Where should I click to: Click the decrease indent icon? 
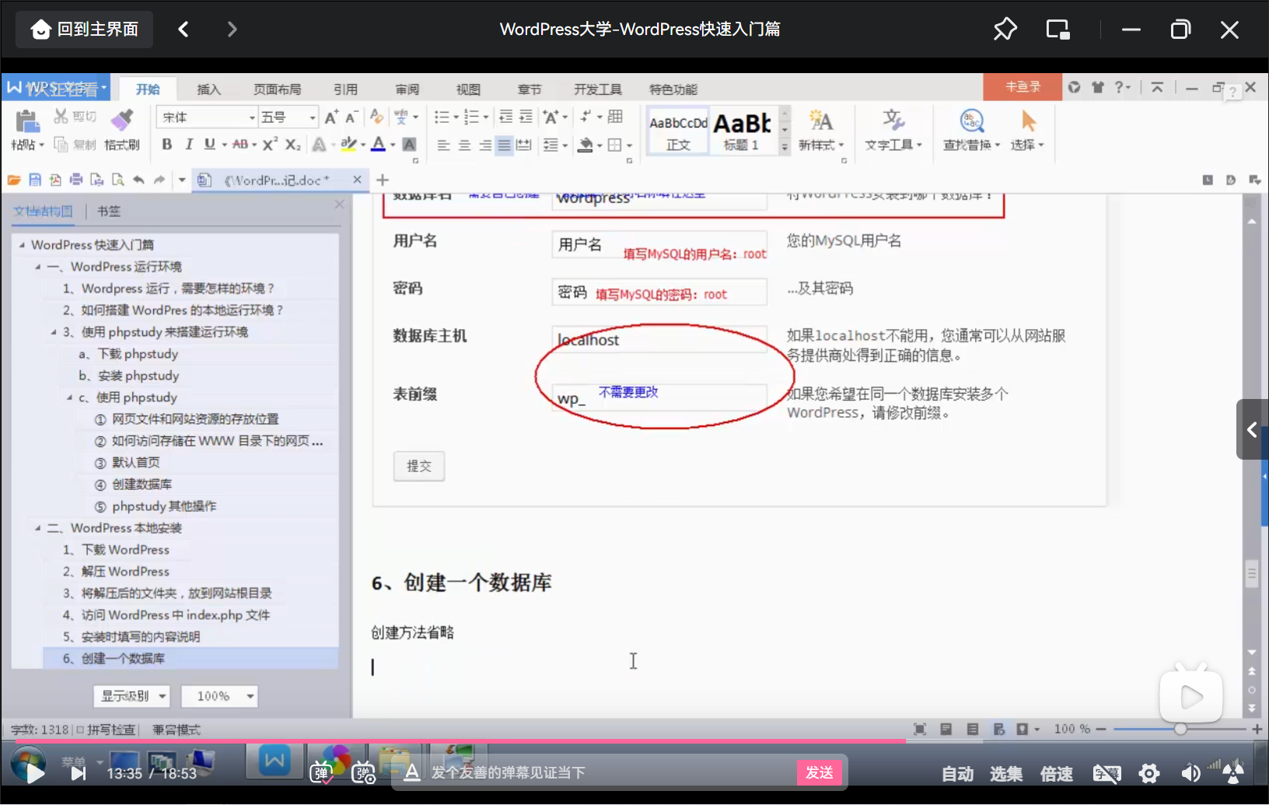pyautogui.click(x=505, y=117)
